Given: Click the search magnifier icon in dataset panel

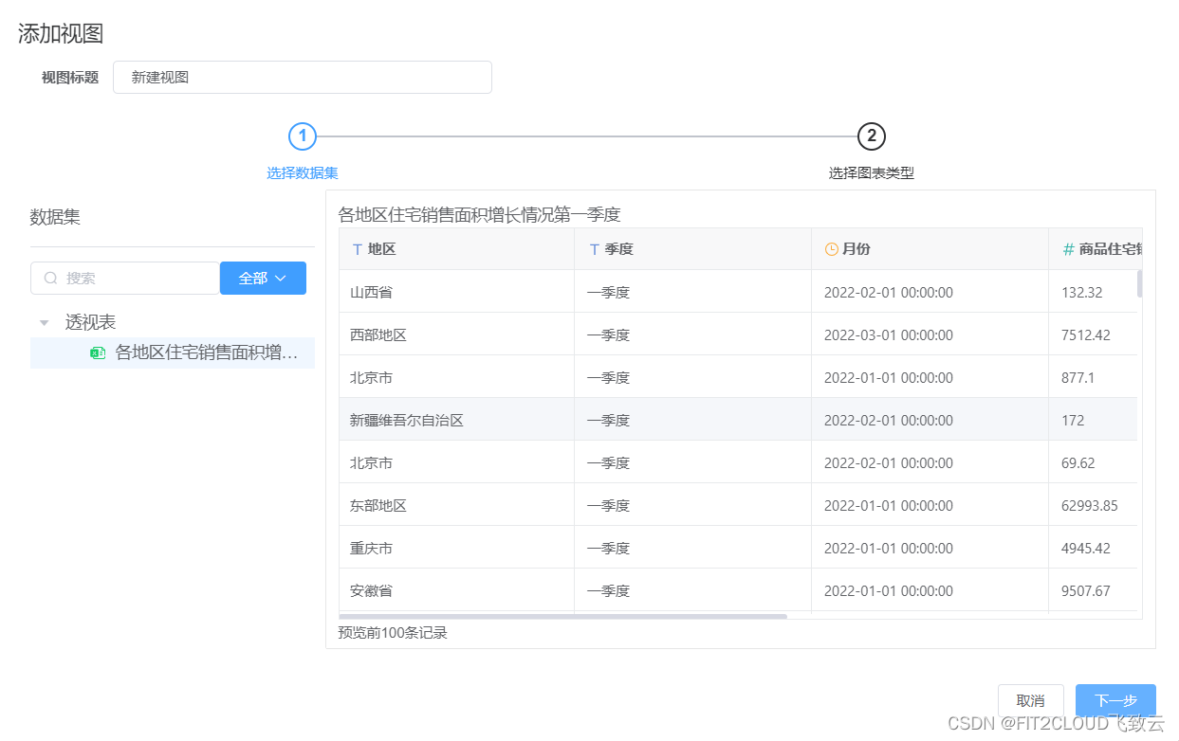Looking at the screenshot, I should point(50,278).
